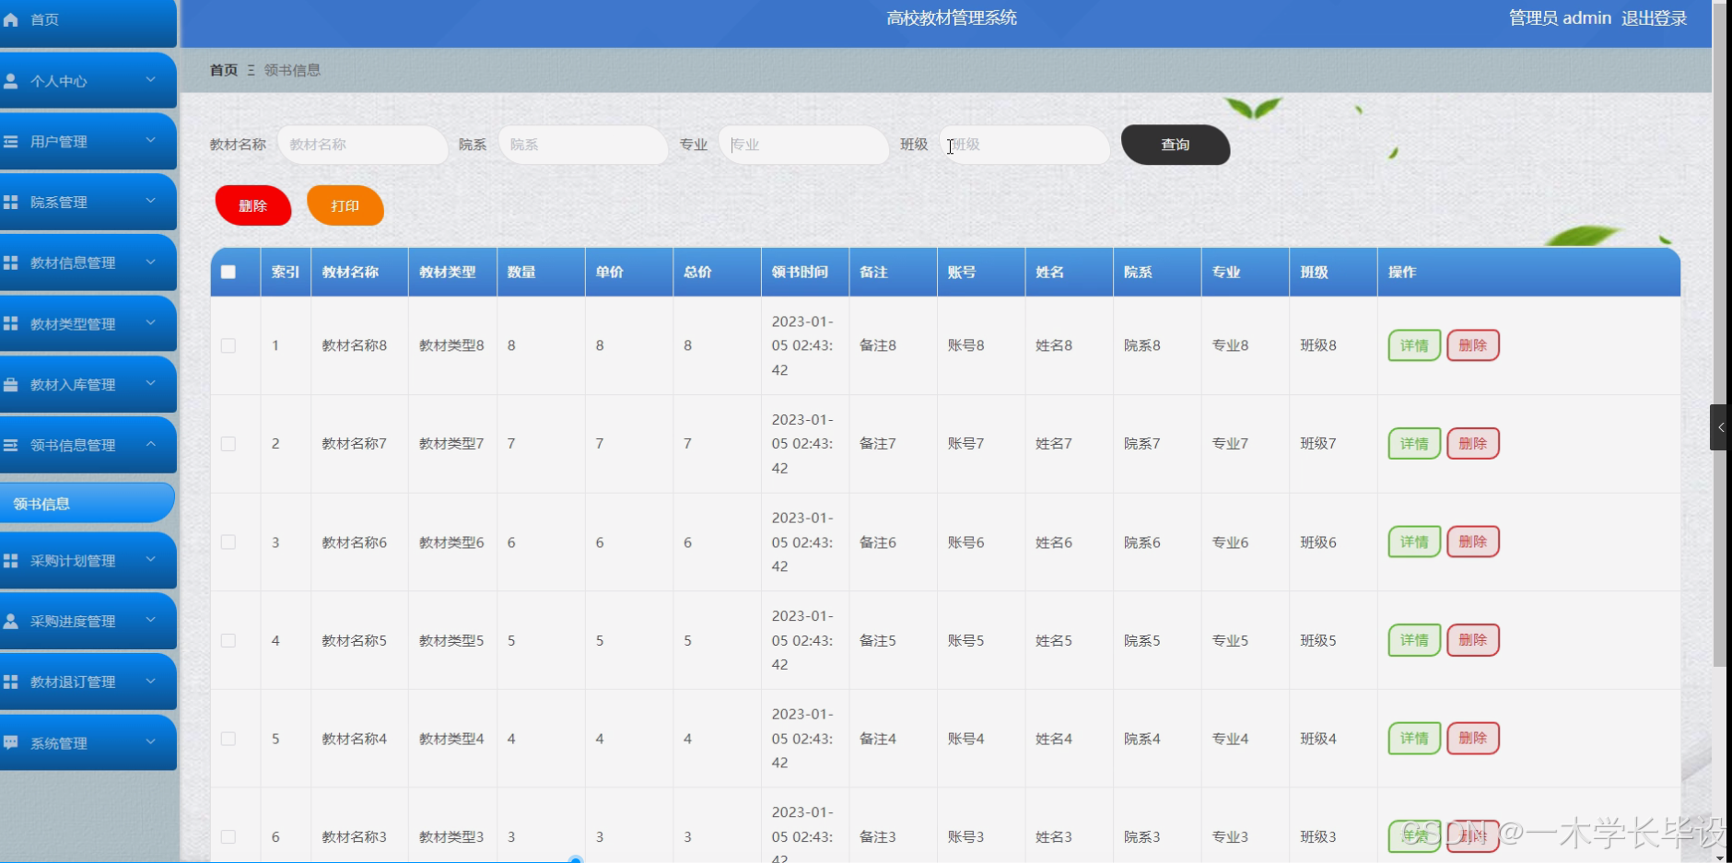Check the row for 教材名称4
The image size is (1732, 863).
tap(228, 739)
